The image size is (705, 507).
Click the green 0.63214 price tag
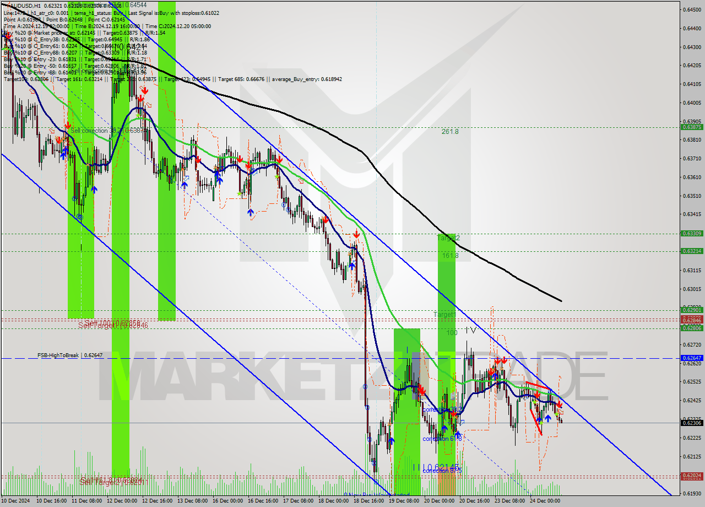click(x=692, y=251)
